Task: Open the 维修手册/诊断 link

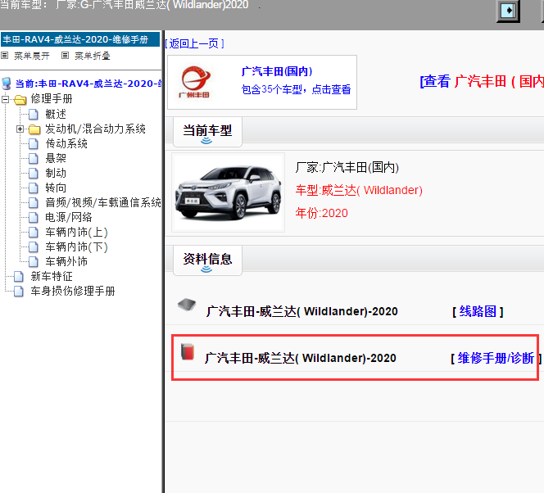Action: click(x=496, y=358)
